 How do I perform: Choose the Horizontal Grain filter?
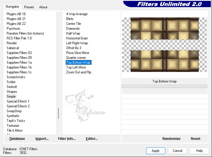point(77,38)
